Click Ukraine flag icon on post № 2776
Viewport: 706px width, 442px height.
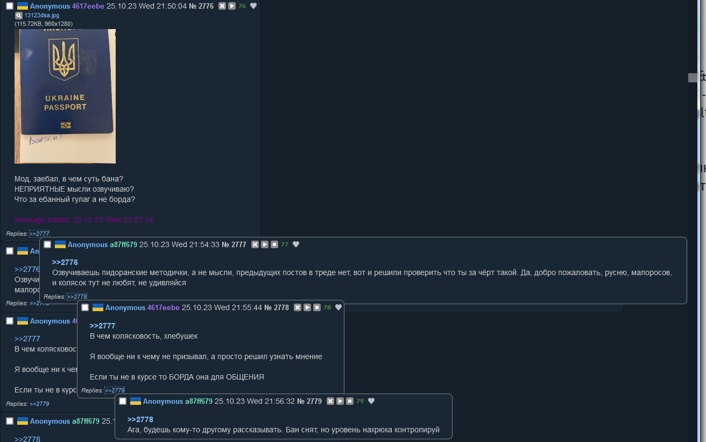(23, 6)
